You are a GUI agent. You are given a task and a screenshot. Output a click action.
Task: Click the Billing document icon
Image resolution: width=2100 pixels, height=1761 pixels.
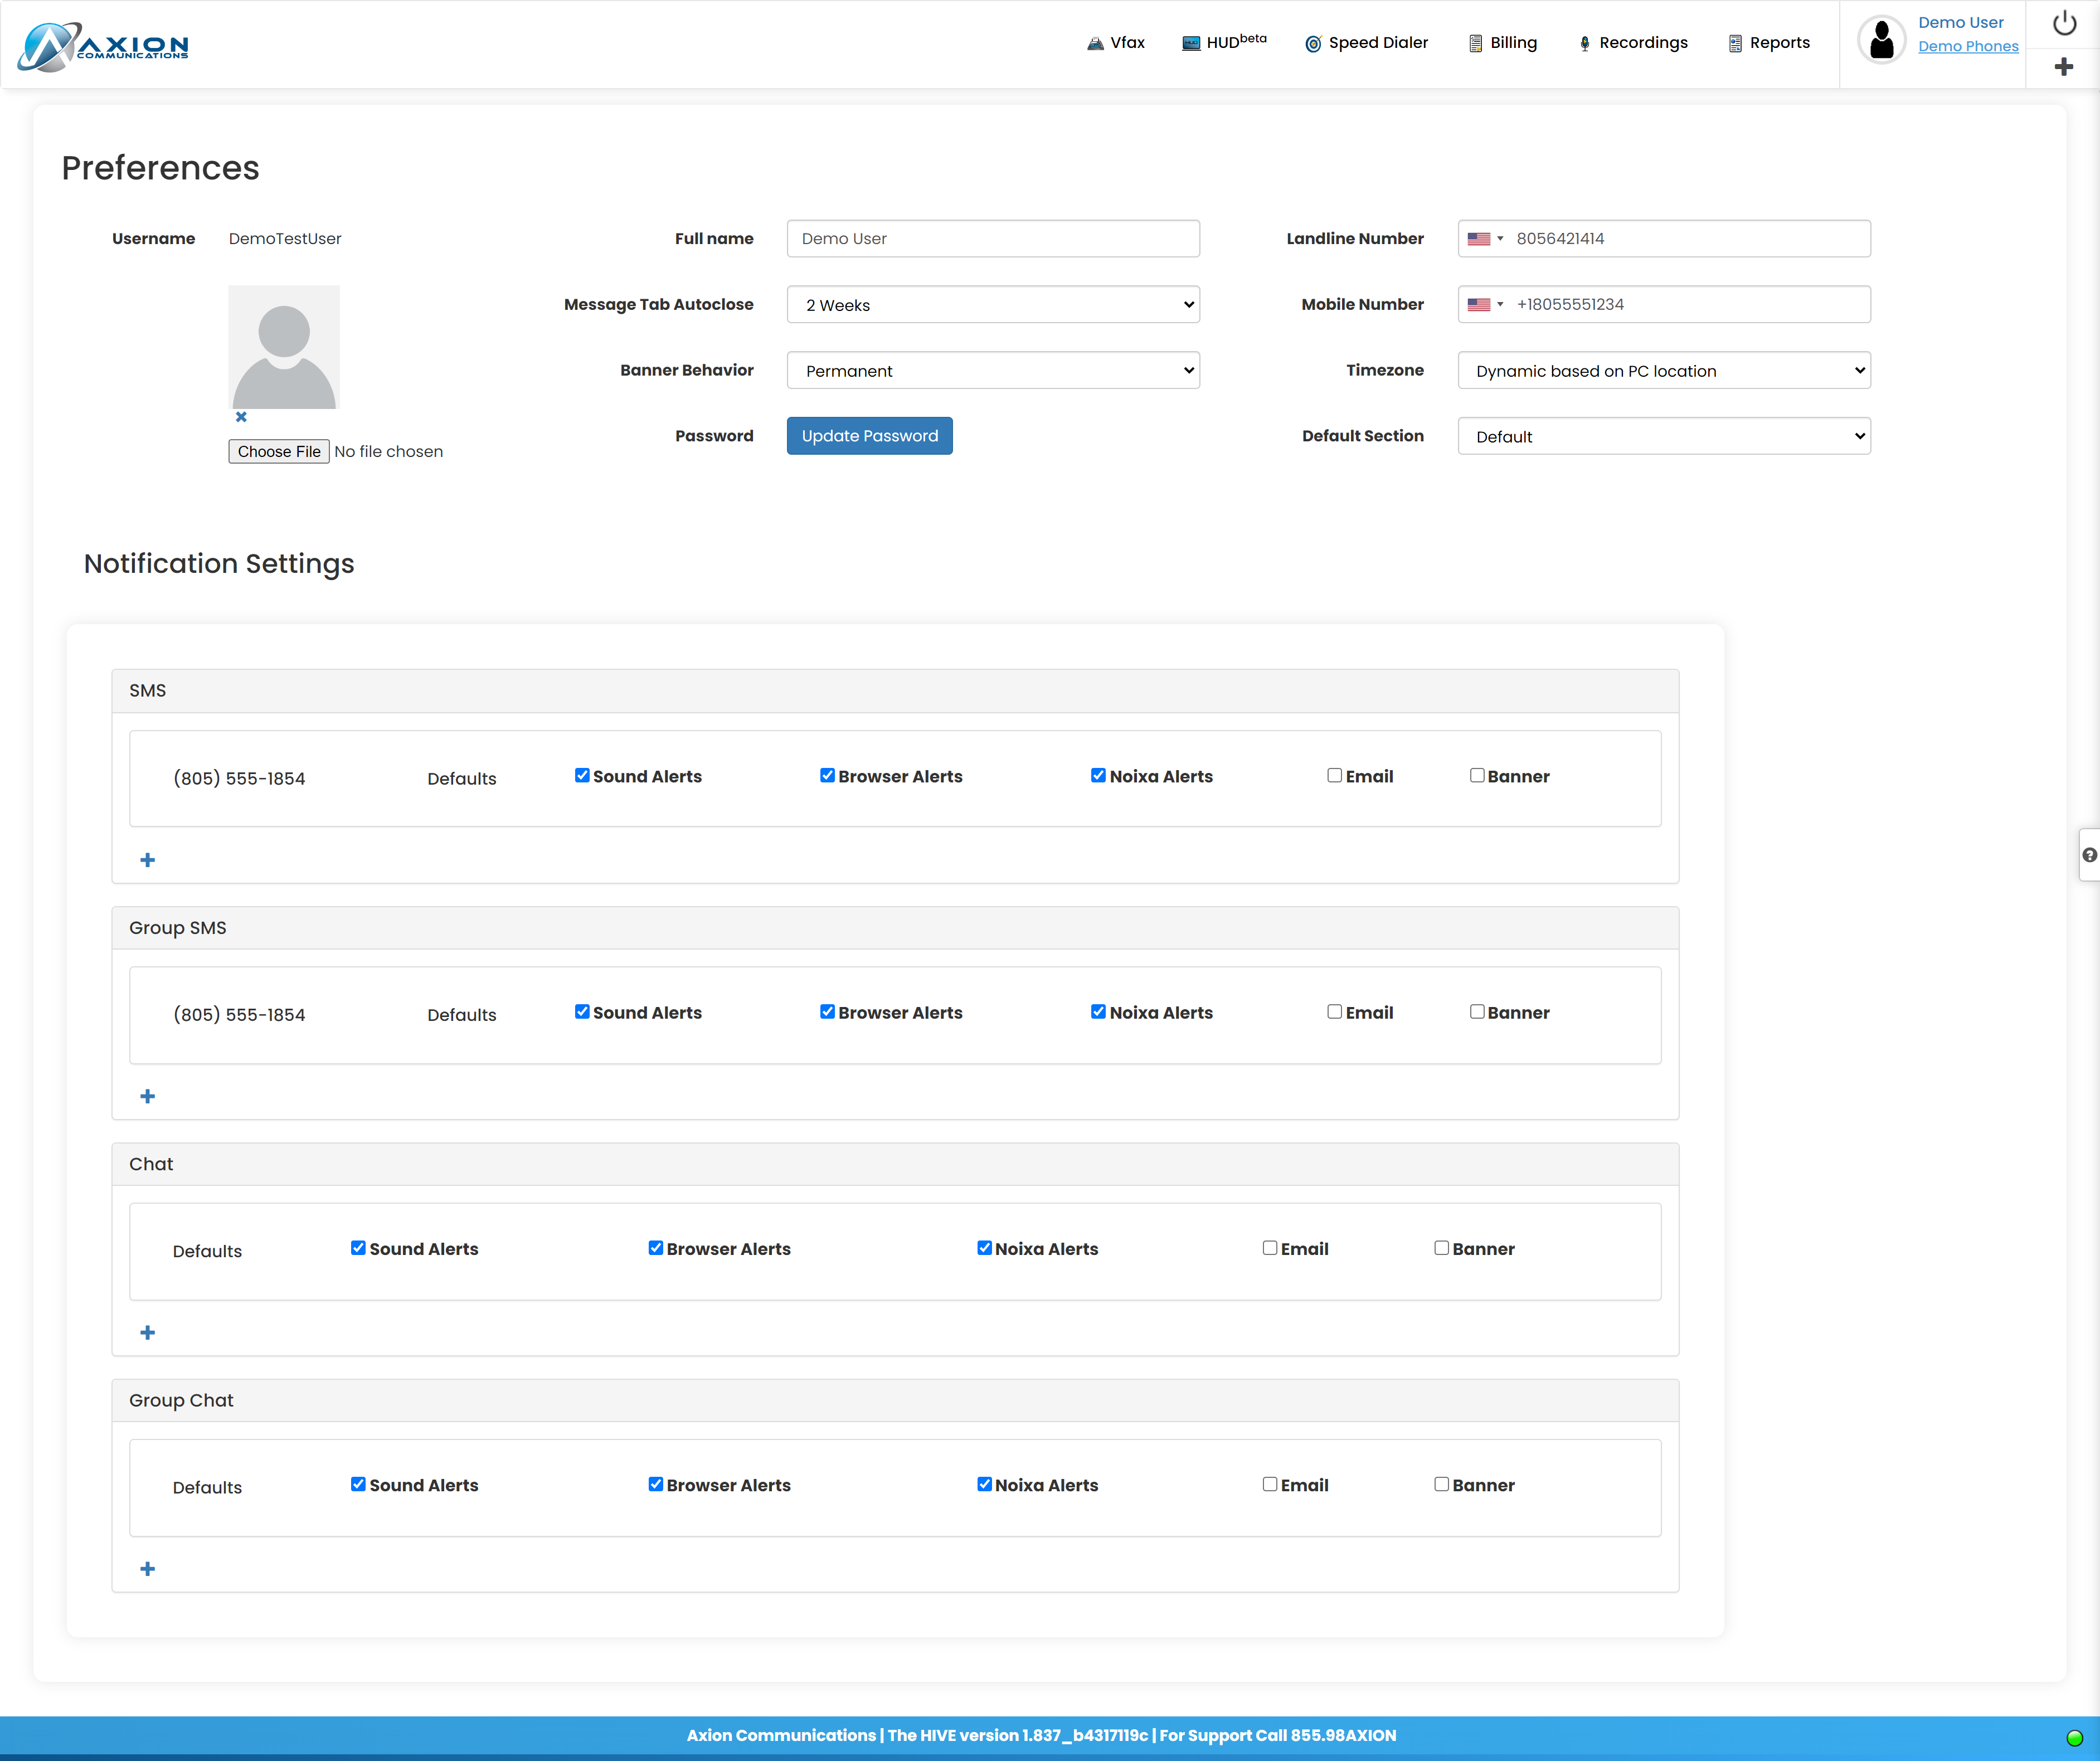pos(1475,43)
